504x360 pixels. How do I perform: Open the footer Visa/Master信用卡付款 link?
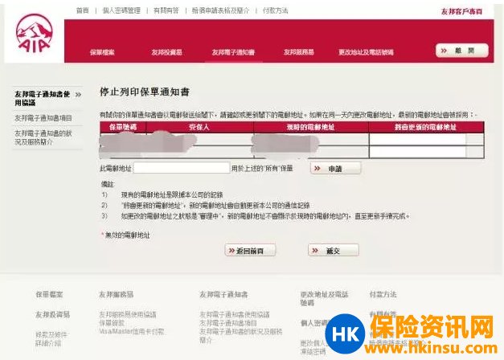point(132,331)
